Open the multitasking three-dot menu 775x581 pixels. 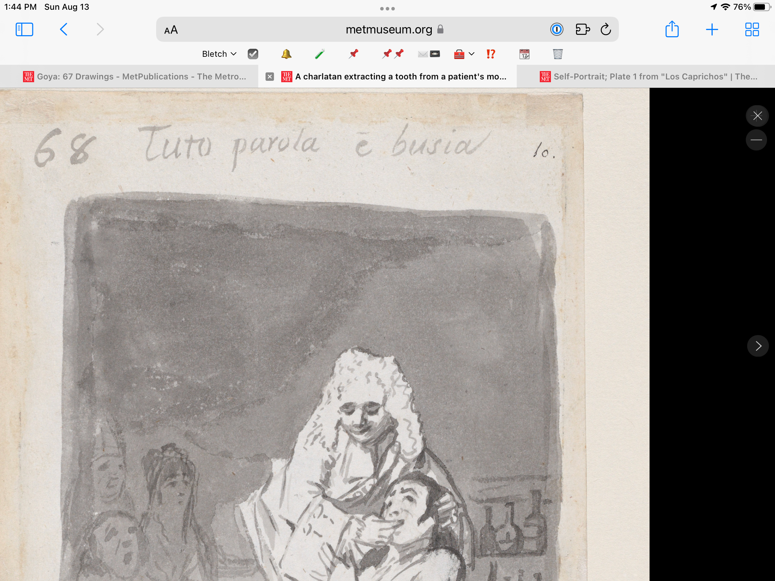pos(387,8)
